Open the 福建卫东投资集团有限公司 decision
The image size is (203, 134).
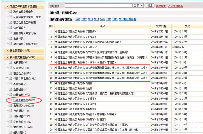(97, 130)
